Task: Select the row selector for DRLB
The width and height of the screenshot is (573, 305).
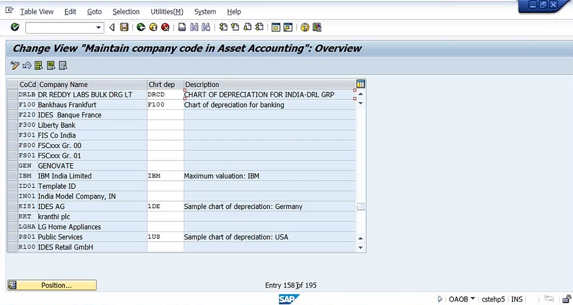Action: [12, 94]
